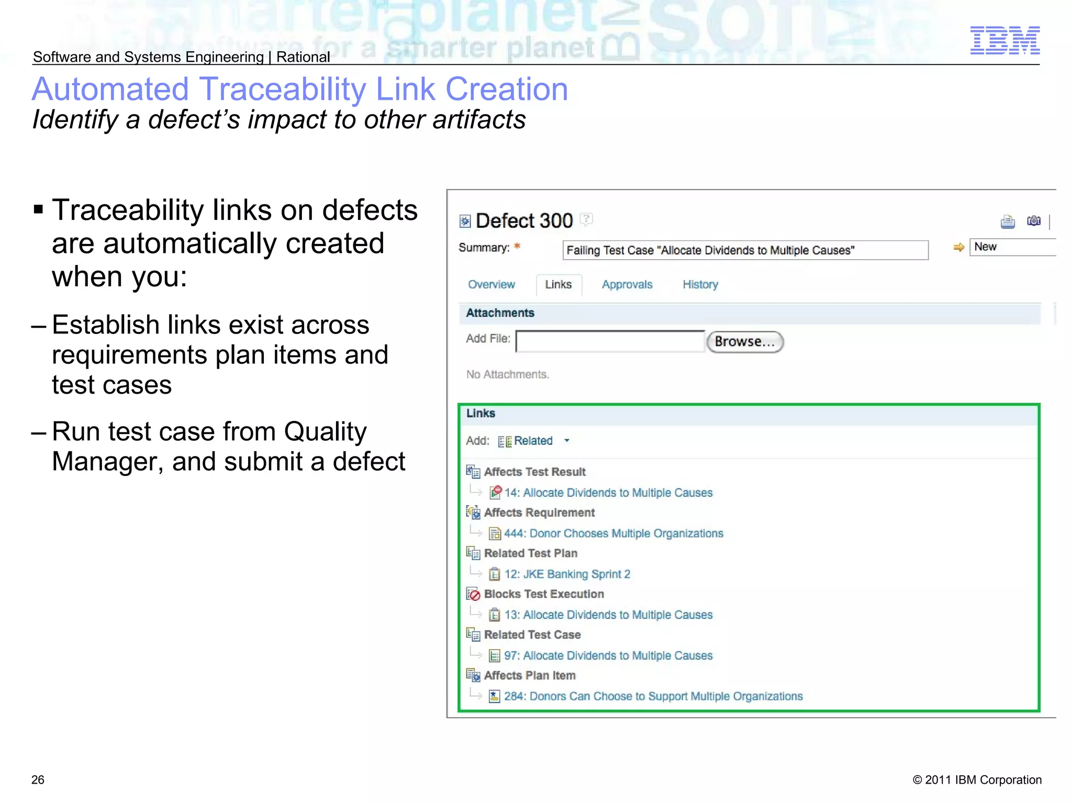Image resolution: width=1072 pixels, height=804 pixels.
Task: Click the IBM logo
Action: click(1005, 40)
